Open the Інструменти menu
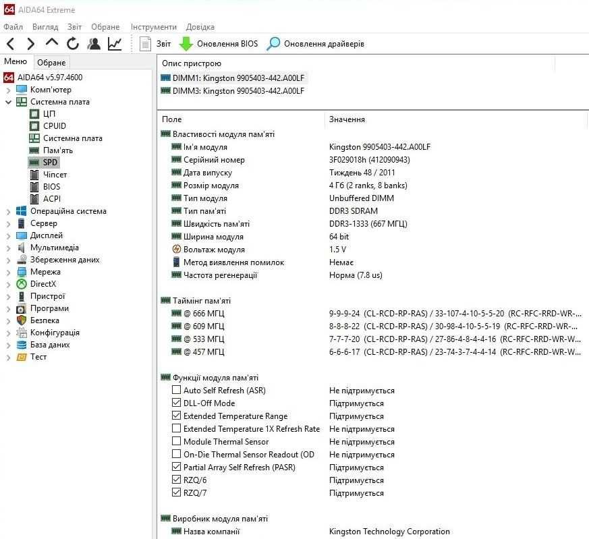The width and height of the screenshot is (589, 539). 154,27
